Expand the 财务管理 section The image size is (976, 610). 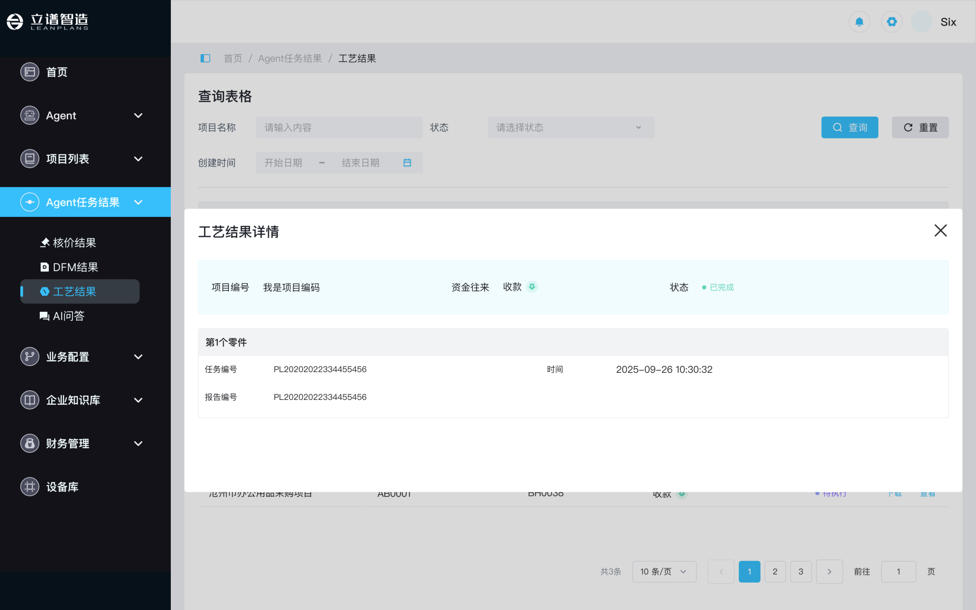coord(138,443)
